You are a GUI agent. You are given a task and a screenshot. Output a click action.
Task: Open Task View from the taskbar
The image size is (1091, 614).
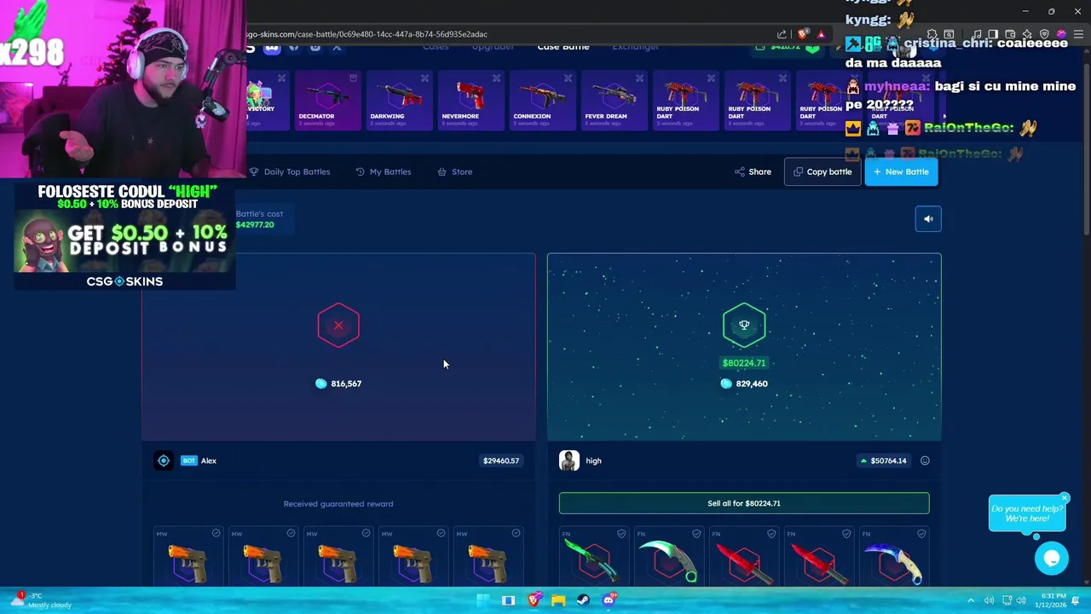(x=508, y=600)
